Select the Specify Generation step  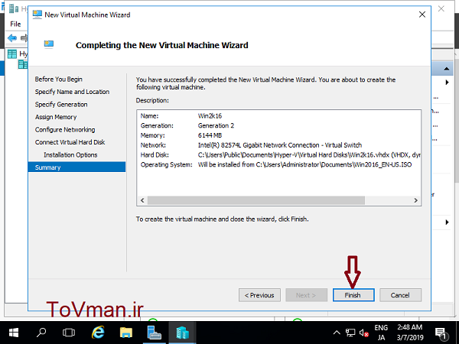tap(61, 105)
